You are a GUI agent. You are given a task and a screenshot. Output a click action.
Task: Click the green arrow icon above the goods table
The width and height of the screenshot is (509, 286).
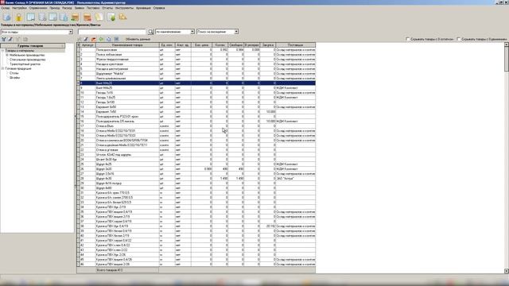(101, 39)
